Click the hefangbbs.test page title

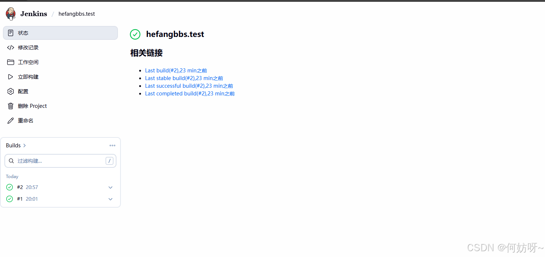pos(175,34)
